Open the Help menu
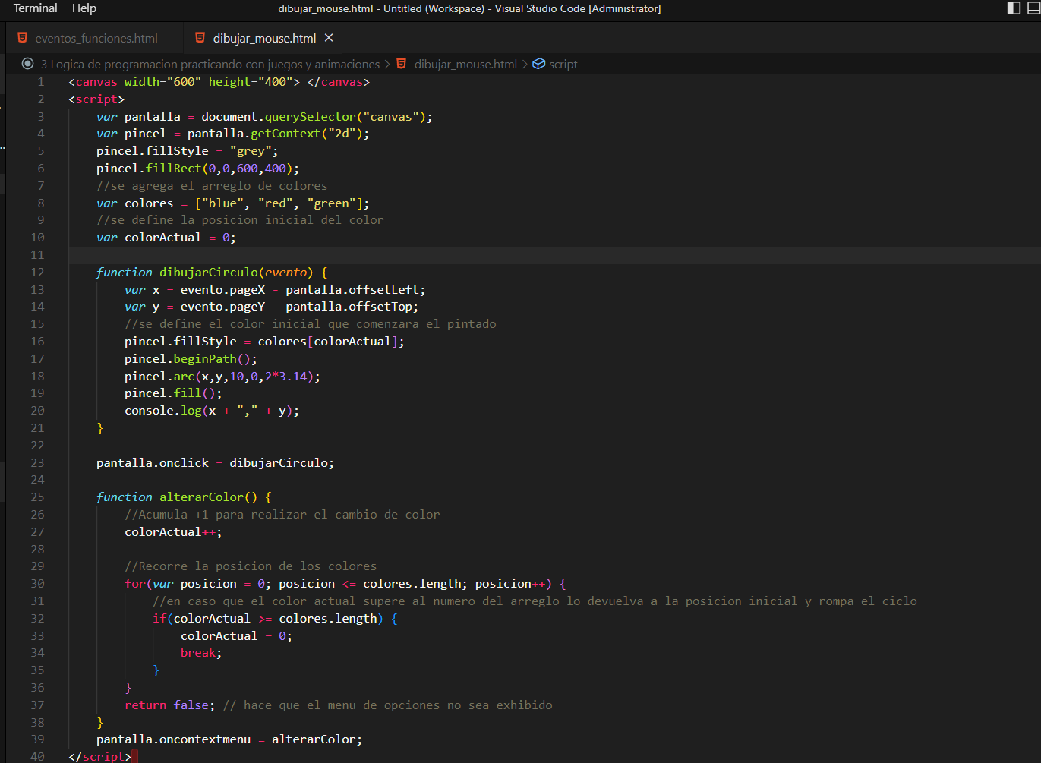 pyautogui.click(x=84, y=8)
